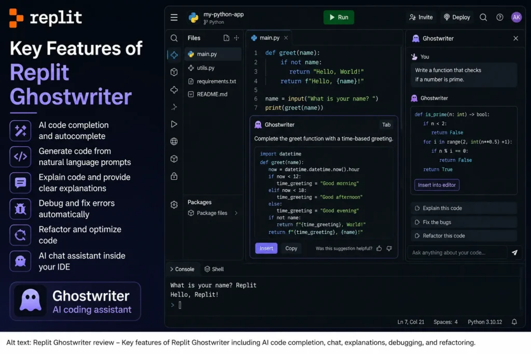This screenshot has width=531, height=354.
Task: Click the sidebar git branch arrow icon
Action: 174,107
